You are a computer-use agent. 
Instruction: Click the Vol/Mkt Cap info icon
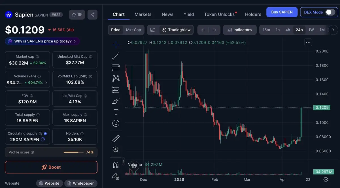[x=91, y=76]
